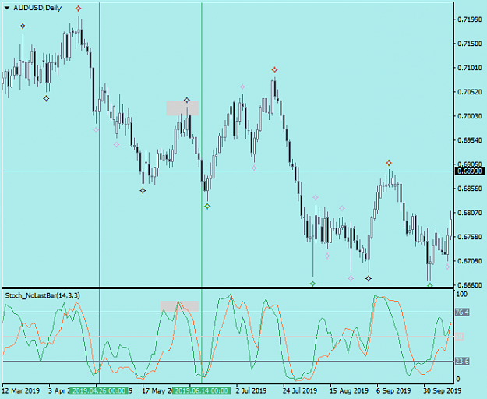Click the 24 Jul 2019 date label
Screen dimensions: 487x399
[300, 390]
